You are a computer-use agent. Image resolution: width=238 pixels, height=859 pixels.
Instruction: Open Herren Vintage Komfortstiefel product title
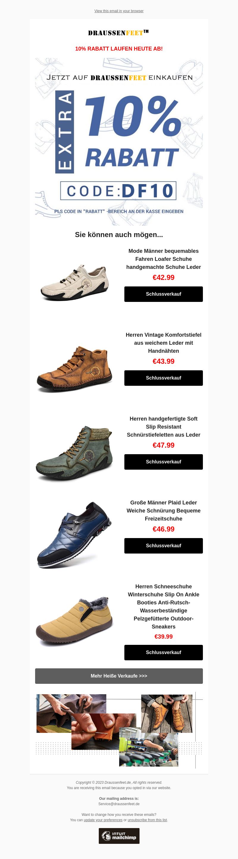click(163, 343)
